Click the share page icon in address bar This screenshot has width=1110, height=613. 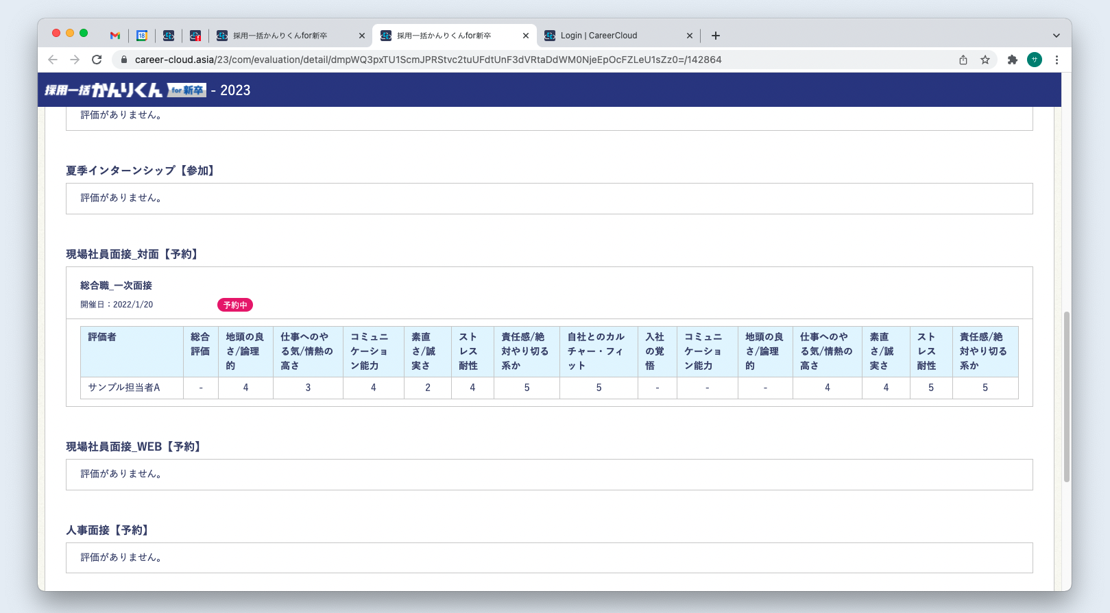pyautogui.click(x=963, y=60)
